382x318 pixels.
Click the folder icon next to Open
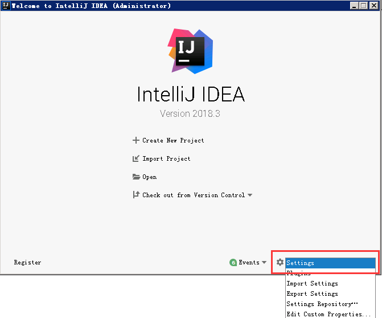pyautogui.click(x=136, y=177)
